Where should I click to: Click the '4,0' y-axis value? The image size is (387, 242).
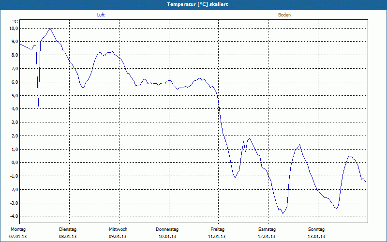(15, 109)
